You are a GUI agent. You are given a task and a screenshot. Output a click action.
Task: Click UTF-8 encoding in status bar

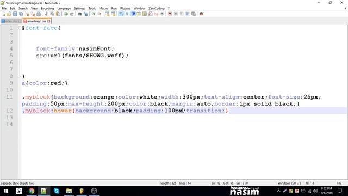(x=310, y=183)
